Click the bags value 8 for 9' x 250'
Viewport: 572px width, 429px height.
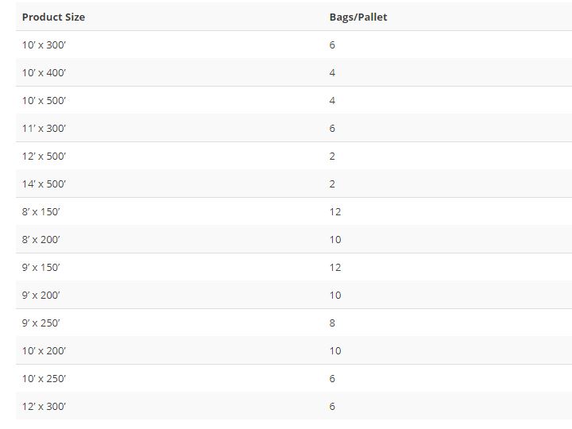pos(332,323)
